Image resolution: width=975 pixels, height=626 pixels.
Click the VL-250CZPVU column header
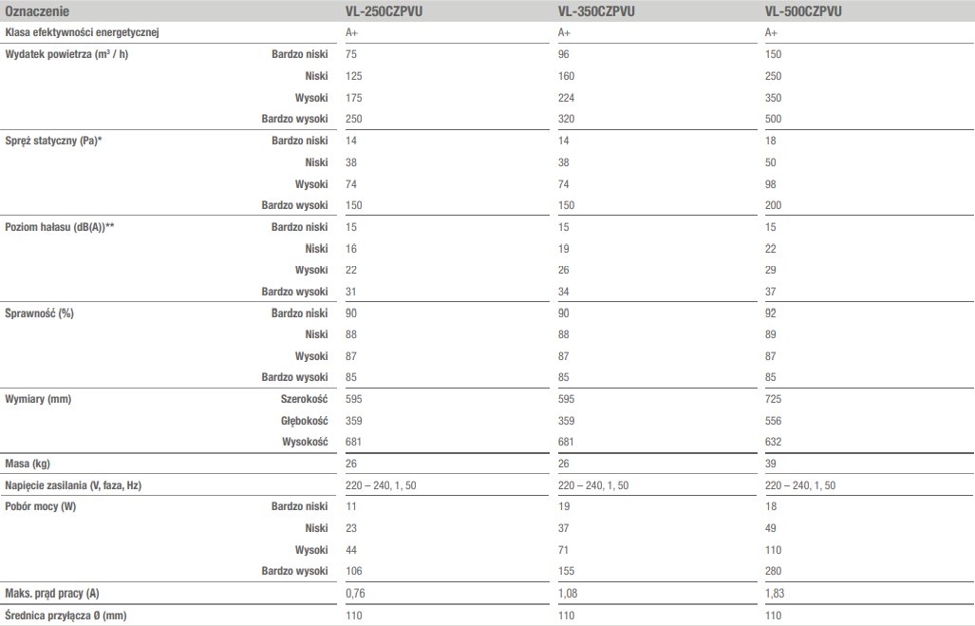click(x=384, y=11)
